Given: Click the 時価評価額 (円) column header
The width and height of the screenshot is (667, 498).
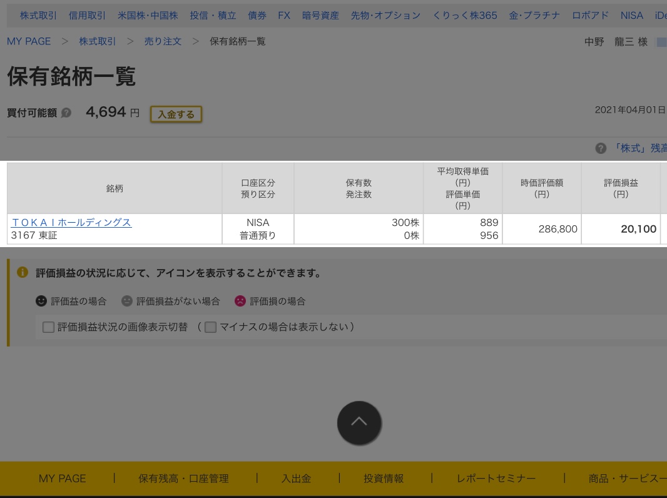Looking at the screenshot, I should (x=541, y=188).
